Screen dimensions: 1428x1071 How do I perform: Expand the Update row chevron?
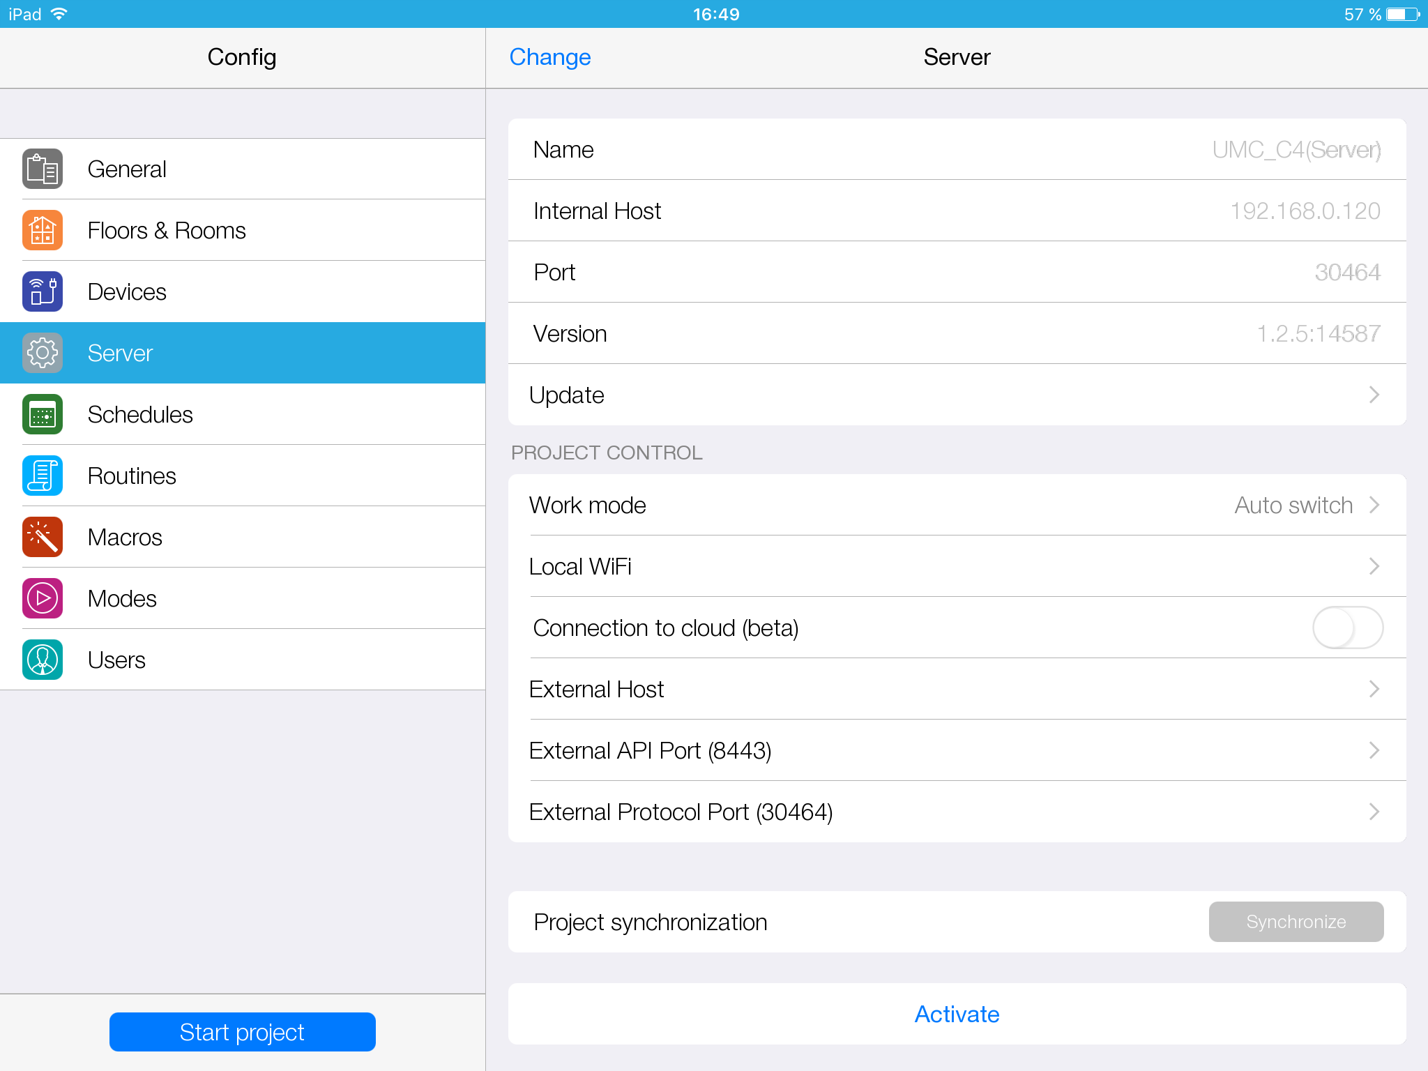pos(1374,395)
